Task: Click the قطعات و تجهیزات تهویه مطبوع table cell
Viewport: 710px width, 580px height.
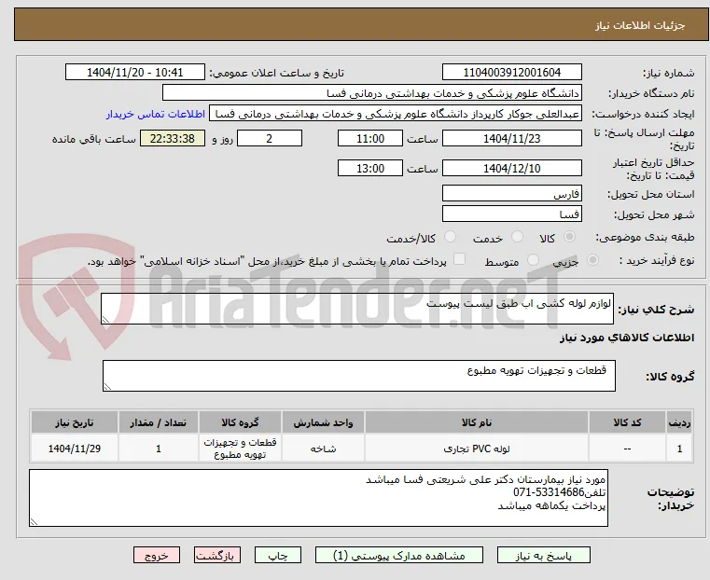Action: 240,449
